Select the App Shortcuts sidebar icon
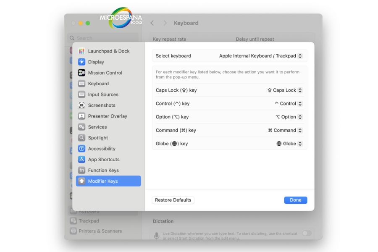378x252 pixels. pos(81,159)
